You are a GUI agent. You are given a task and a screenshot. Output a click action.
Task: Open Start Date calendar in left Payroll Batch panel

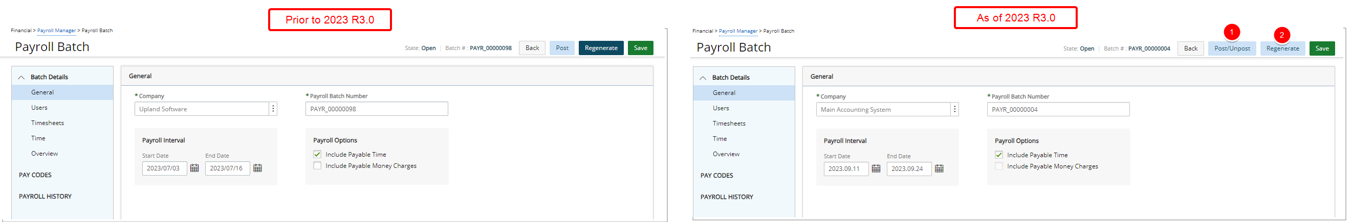tap(194, 168)
